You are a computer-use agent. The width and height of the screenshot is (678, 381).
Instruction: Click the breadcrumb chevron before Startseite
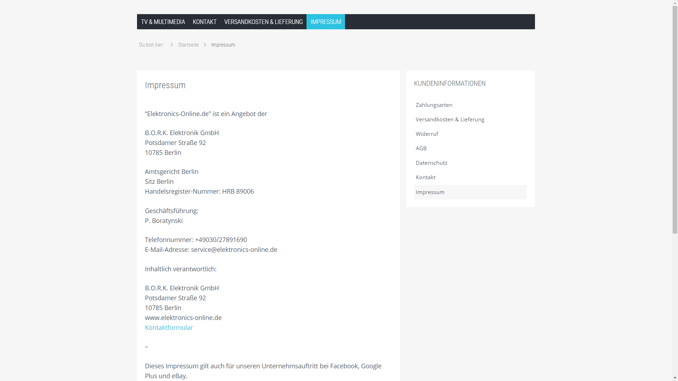click(x=172, y=45)
